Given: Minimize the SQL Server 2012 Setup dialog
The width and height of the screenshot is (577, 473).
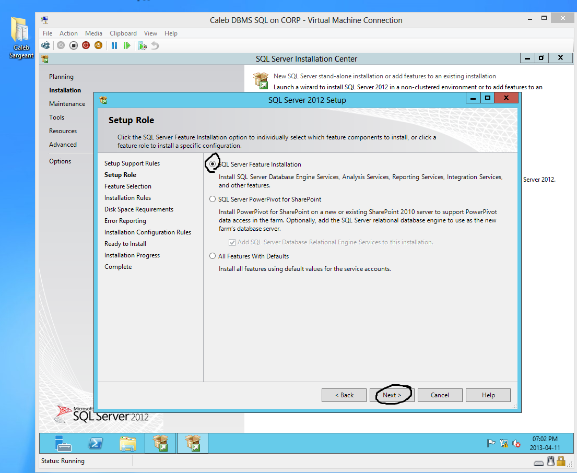Looking at the screenshot, I should 473,98.
